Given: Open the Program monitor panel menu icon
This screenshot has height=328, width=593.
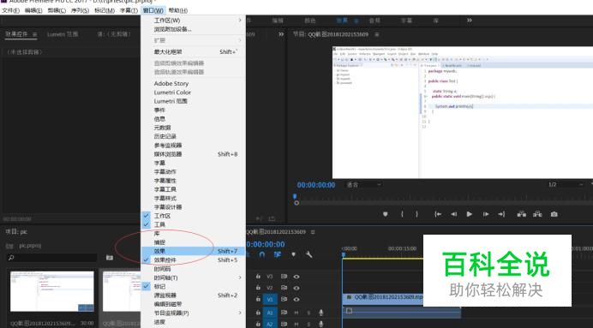Looking at the screenshot, I should coord(377,34).
